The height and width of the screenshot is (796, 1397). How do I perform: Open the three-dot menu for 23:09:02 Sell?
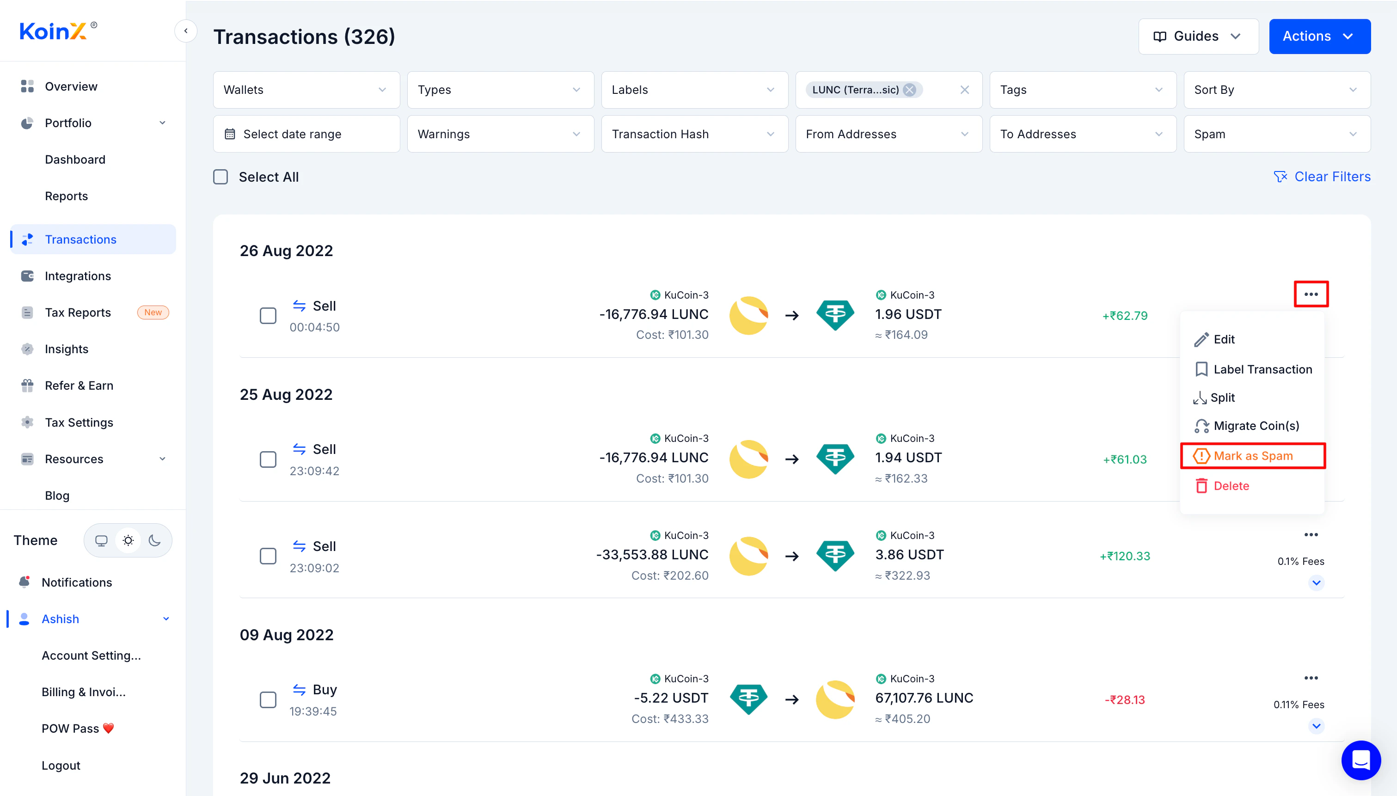click(x=1311, y=535)
